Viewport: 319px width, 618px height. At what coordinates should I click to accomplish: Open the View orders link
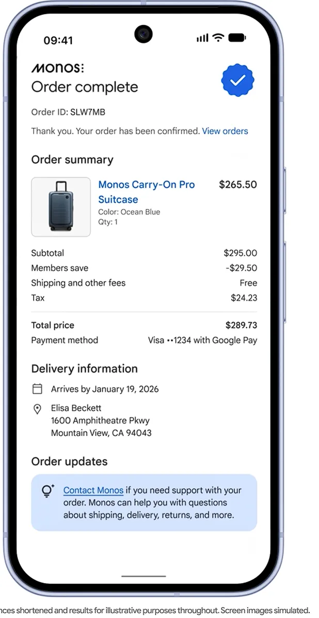pos(225,131)
